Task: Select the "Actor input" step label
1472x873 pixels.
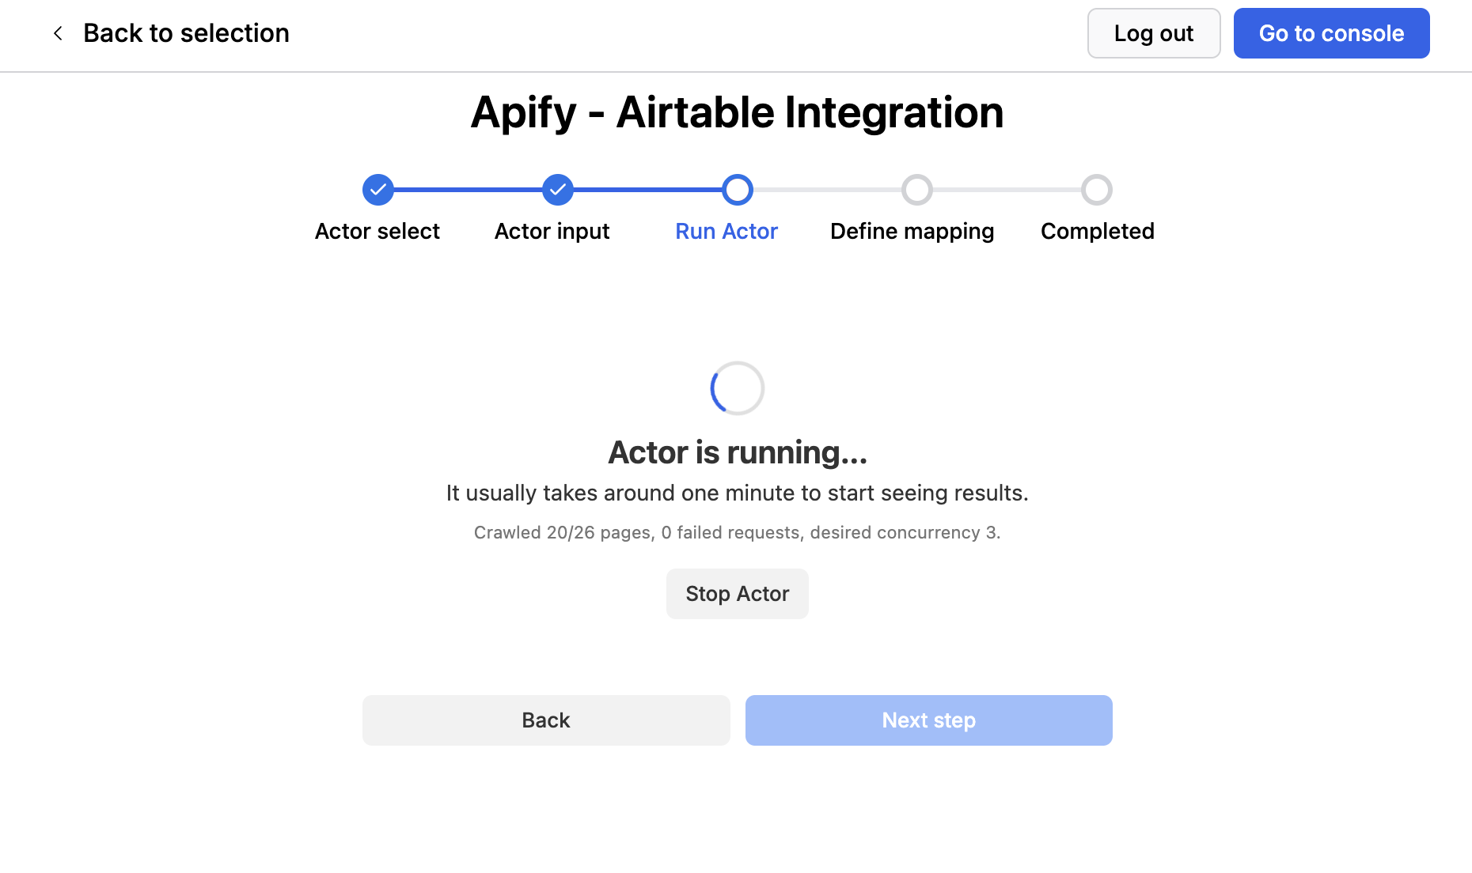Action: pos(552,231)
